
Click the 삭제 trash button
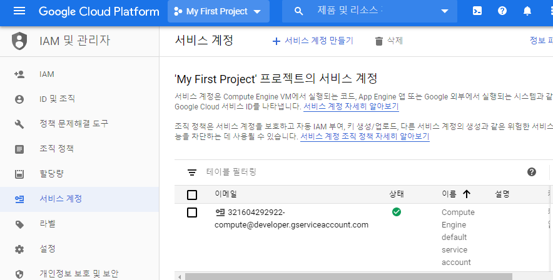click(x=388, y=41)
